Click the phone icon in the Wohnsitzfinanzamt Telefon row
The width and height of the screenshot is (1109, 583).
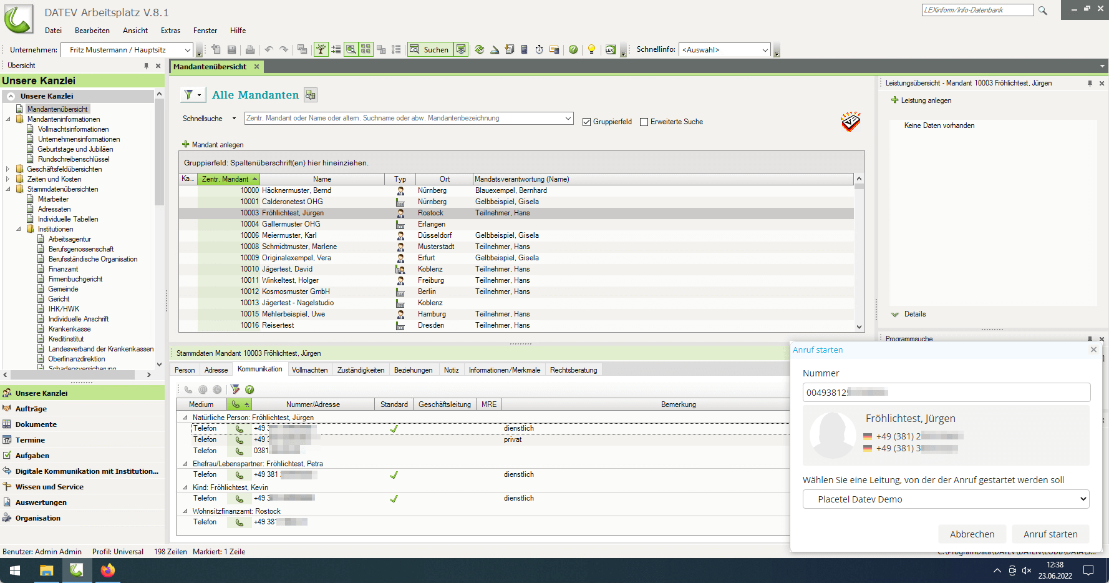click(239, 522)
